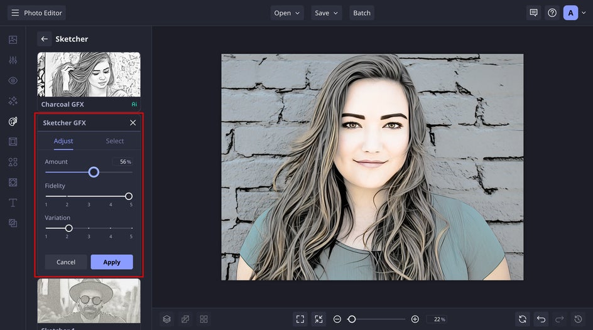Open the Edit adjustments sliders icon
The image size is (593, 330).
(13, 60)
